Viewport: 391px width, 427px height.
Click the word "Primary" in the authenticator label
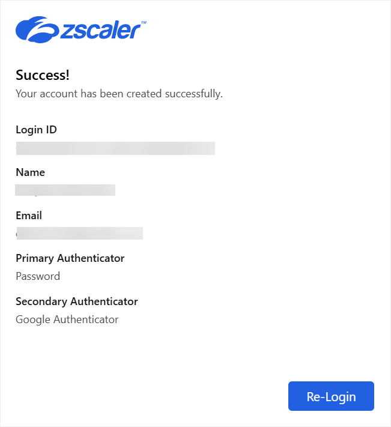tap(35, 258)
